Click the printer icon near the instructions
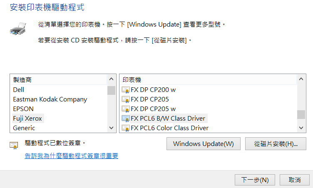Screen dimensions: 313x188 [x=18, y=29]
